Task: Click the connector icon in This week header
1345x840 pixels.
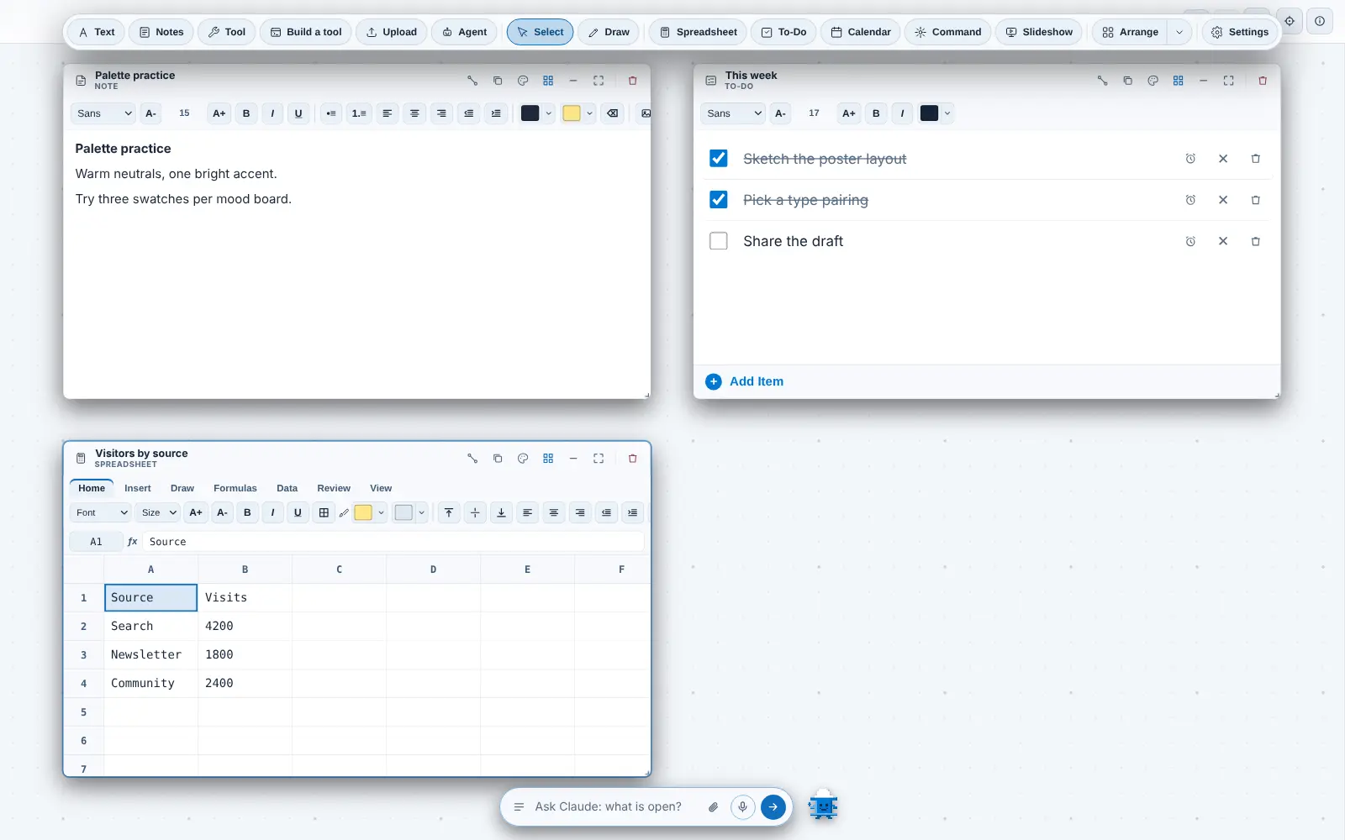Action: click(1102, 81)
